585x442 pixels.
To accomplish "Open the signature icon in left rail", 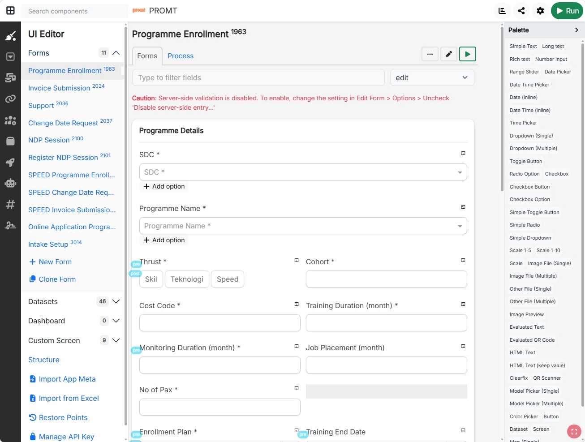I will coord(10,225).
